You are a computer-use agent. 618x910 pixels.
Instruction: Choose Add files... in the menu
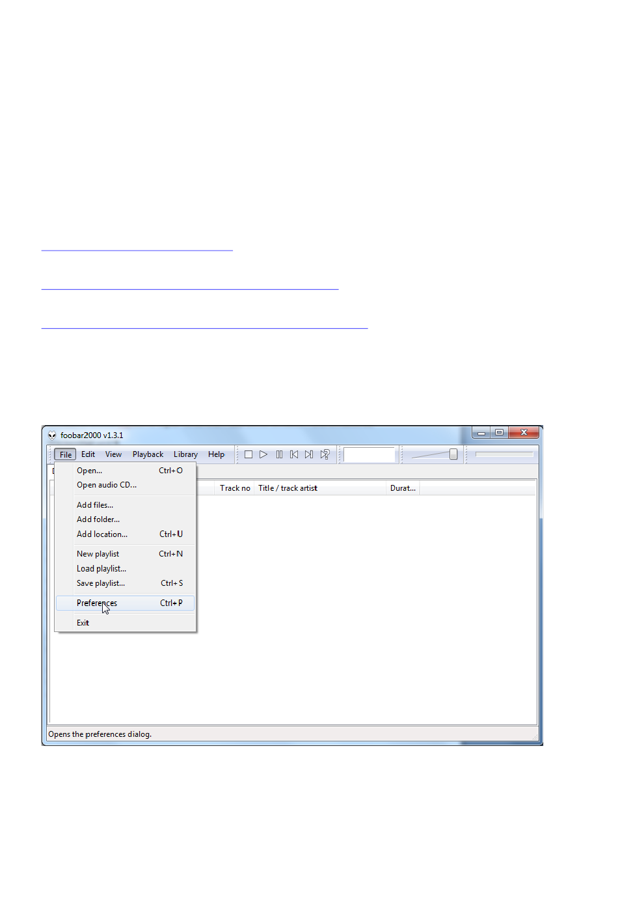click(125, 505)
